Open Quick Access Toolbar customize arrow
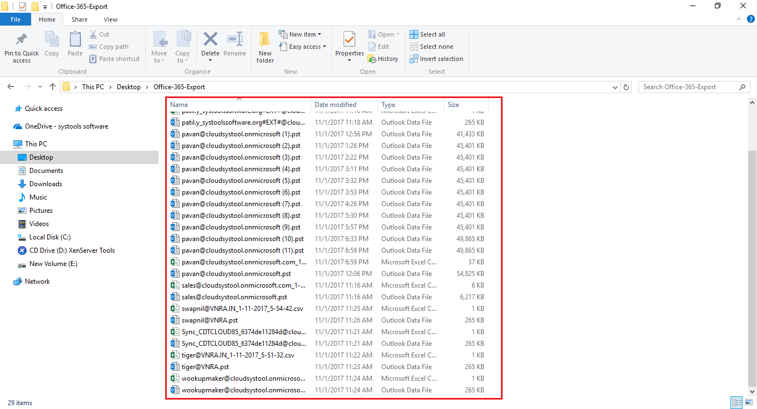Image resolution: width=757 pixels, height=409 pixels. click(x=45, y=7)
